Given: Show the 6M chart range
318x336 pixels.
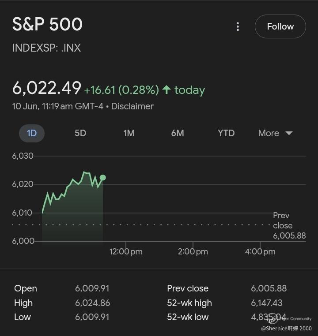Looking at the screenshot, I should 178,133.
